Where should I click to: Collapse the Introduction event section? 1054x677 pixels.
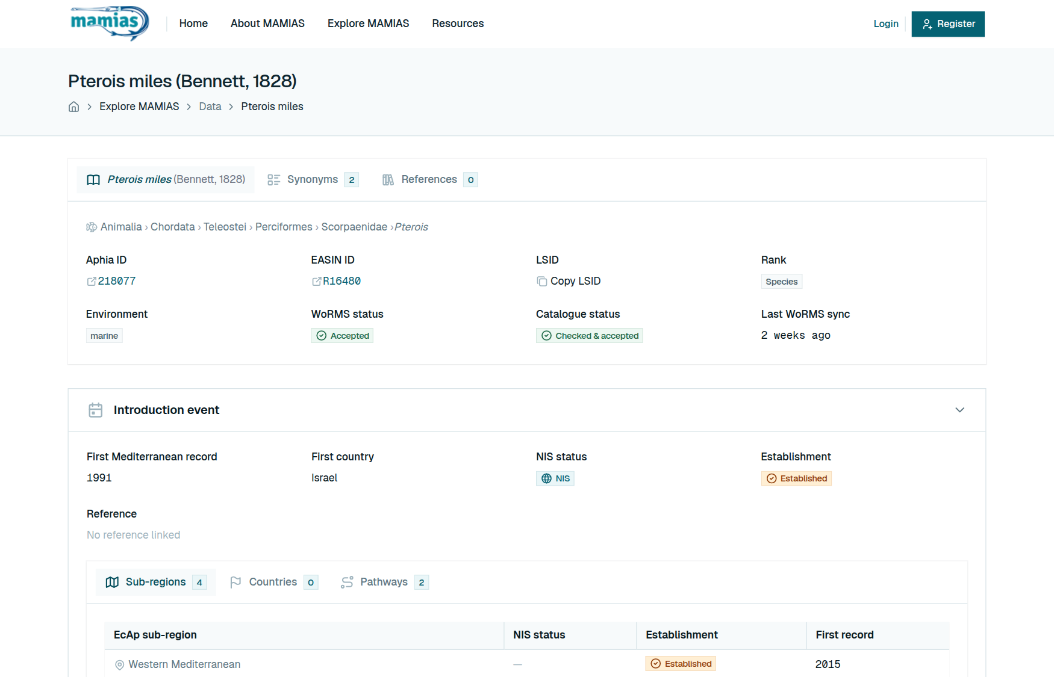click(959, 410)
